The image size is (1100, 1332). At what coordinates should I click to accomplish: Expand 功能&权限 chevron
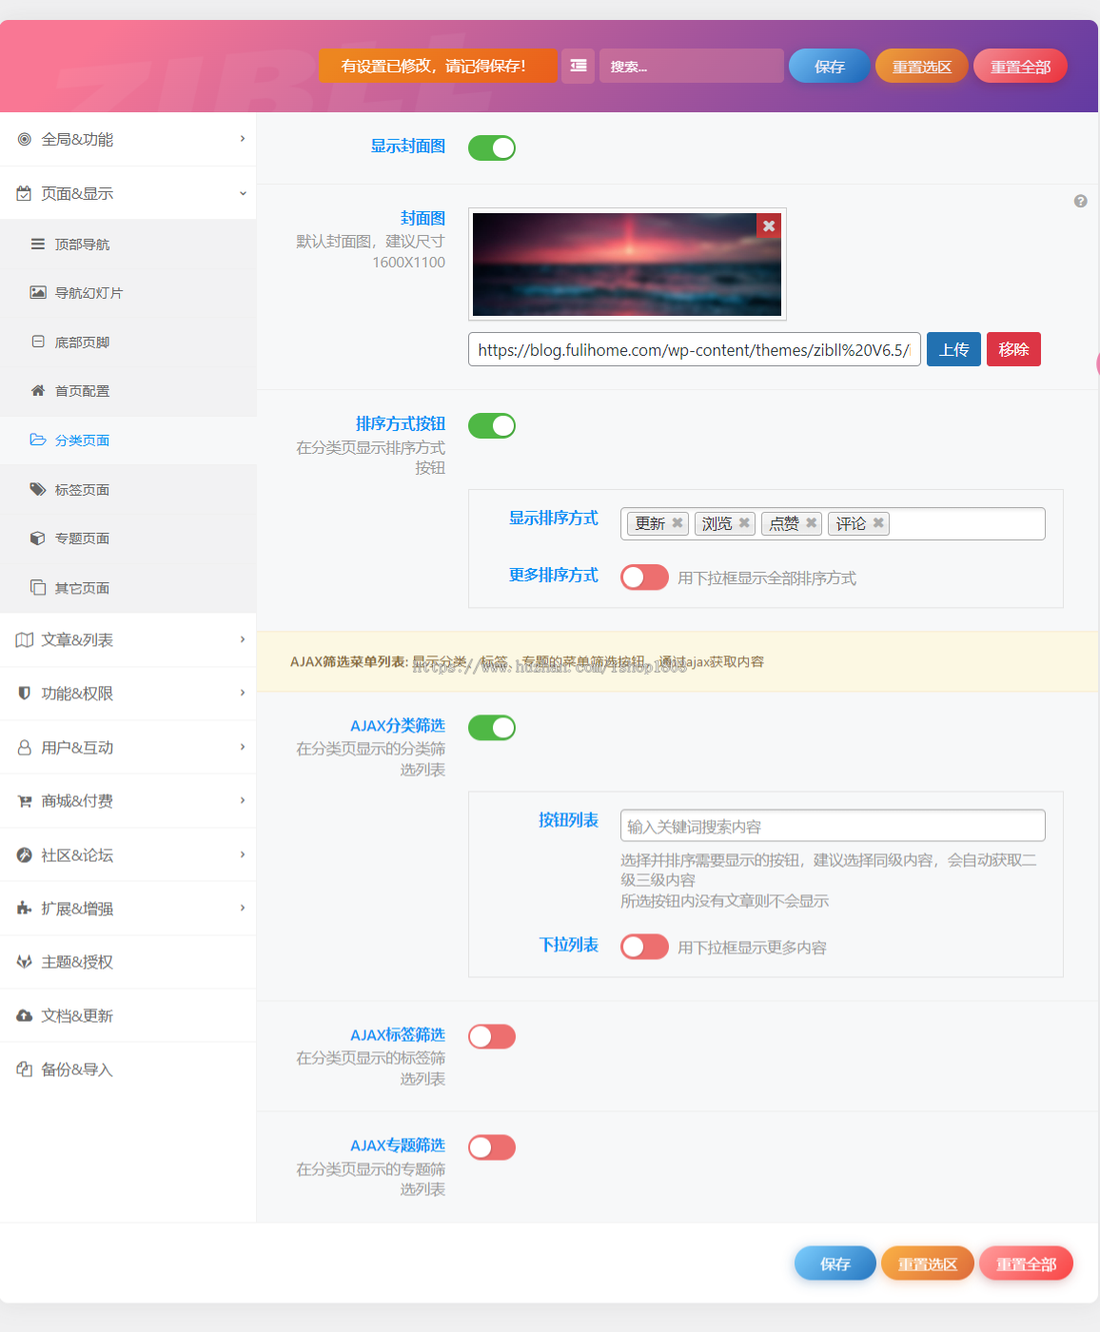(x=243, y=693)
